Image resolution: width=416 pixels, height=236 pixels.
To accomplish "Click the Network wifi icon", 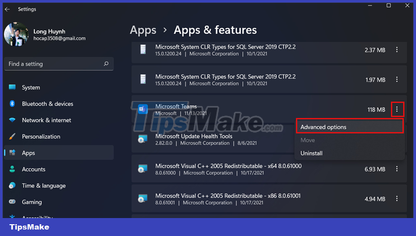I will tap(12, 120).
